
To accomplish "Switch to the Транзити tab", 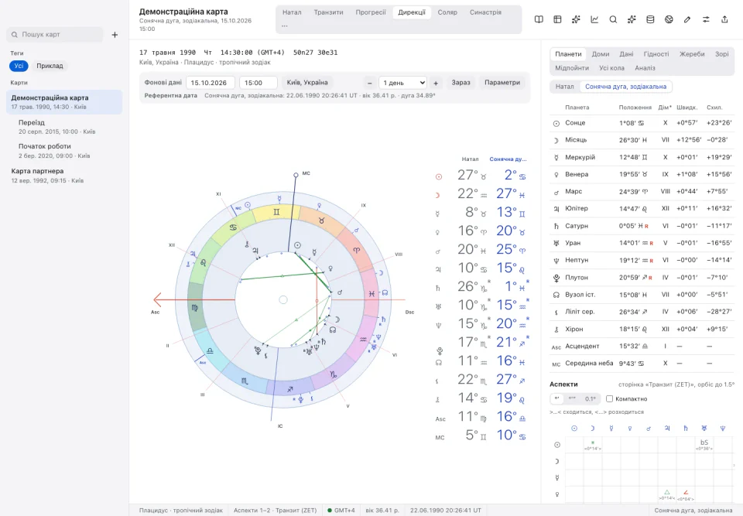I will [328, 12].
